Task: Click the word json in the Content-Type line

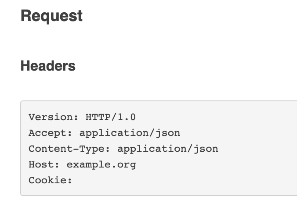Action: pos(206,149)
